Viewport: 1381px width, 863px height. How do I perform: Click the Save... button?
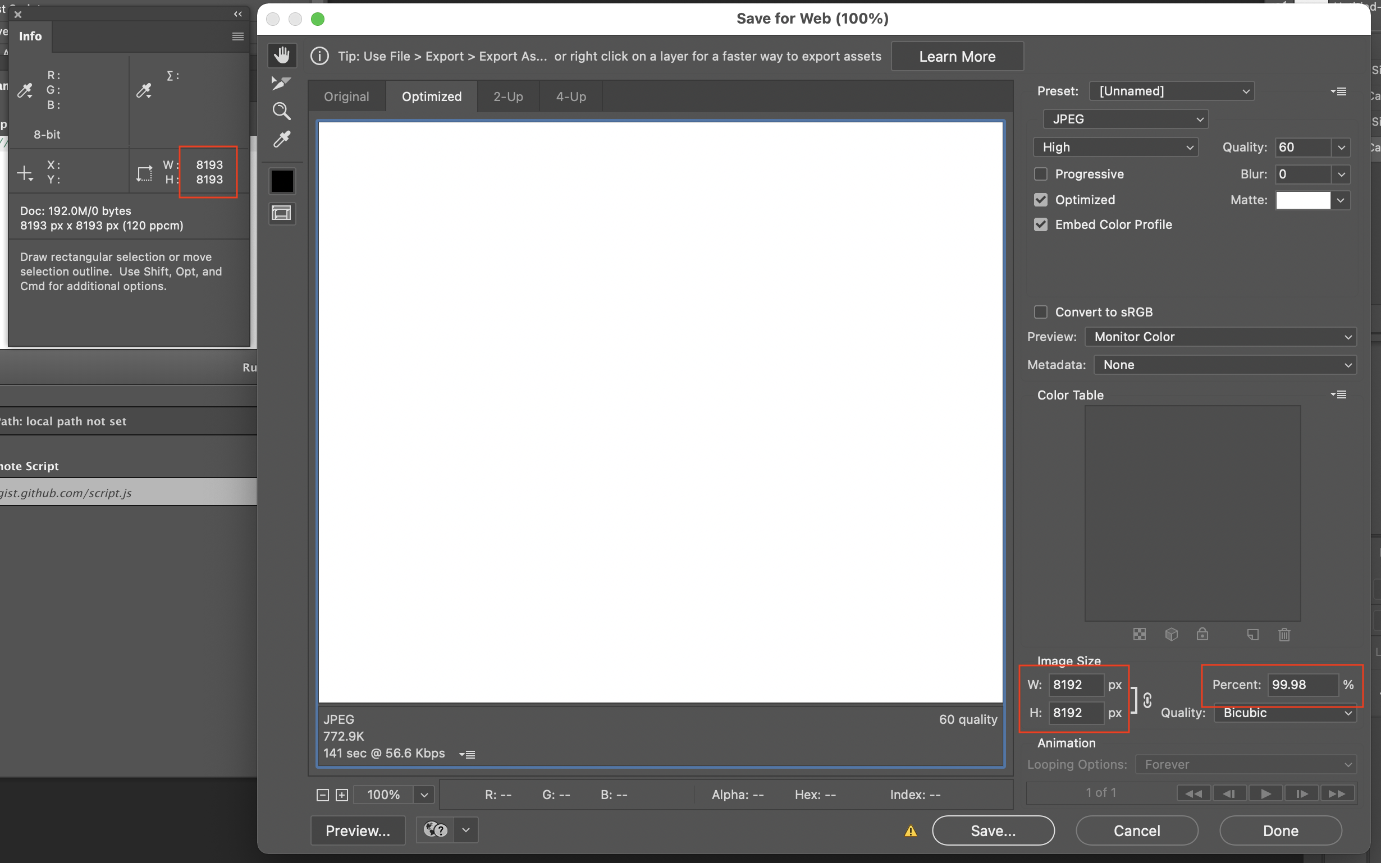992,830
